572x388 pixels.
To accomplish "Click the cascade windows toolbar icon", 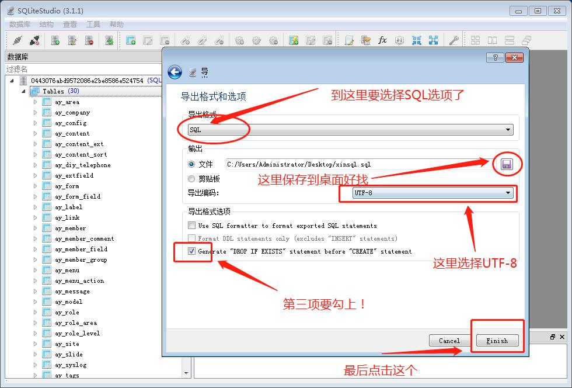I will [x=526, y=40].
